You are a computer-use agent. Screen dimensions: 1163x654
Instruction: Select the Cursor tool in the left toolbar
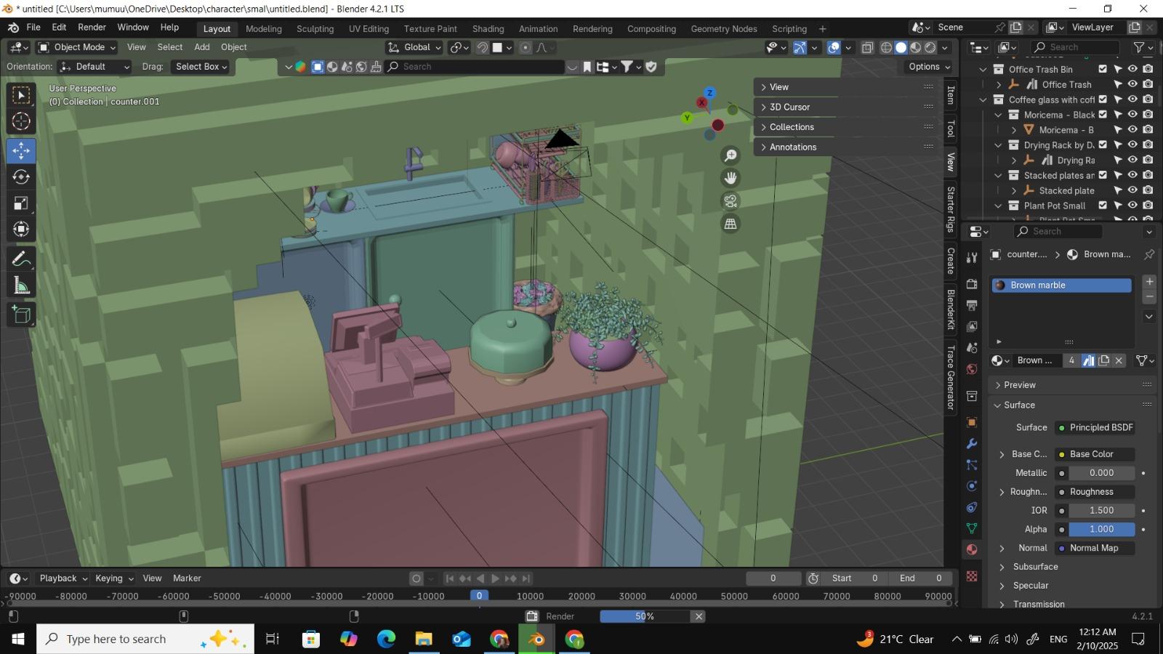[21, 121]
